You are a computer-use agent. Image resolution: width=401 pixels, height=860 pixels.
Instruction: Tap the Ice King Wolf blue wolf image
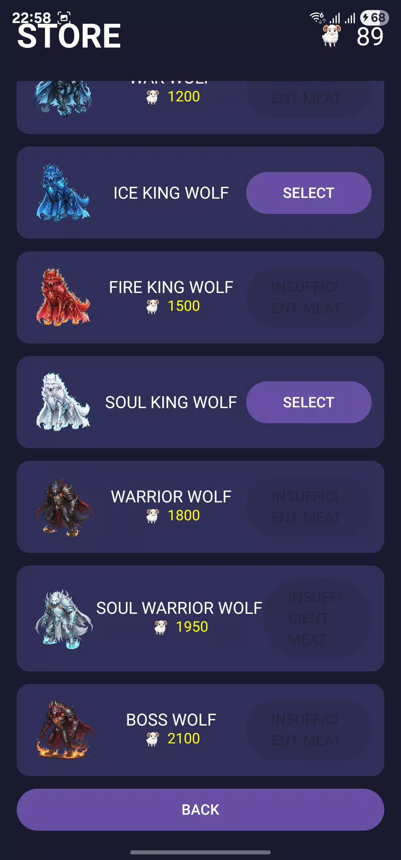63,193
